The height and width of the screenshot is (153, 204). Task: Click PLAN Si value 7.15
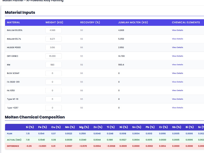(x=28, y=133)
